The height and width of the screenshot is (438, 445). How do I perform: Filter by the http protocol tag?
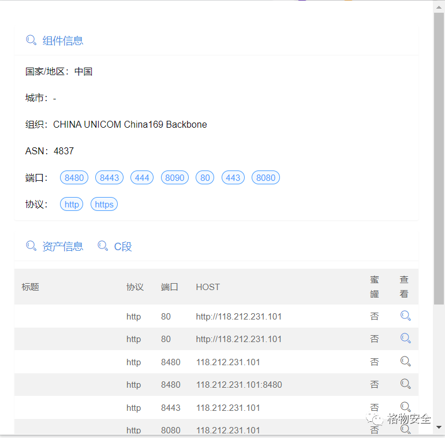coord(72,204)
